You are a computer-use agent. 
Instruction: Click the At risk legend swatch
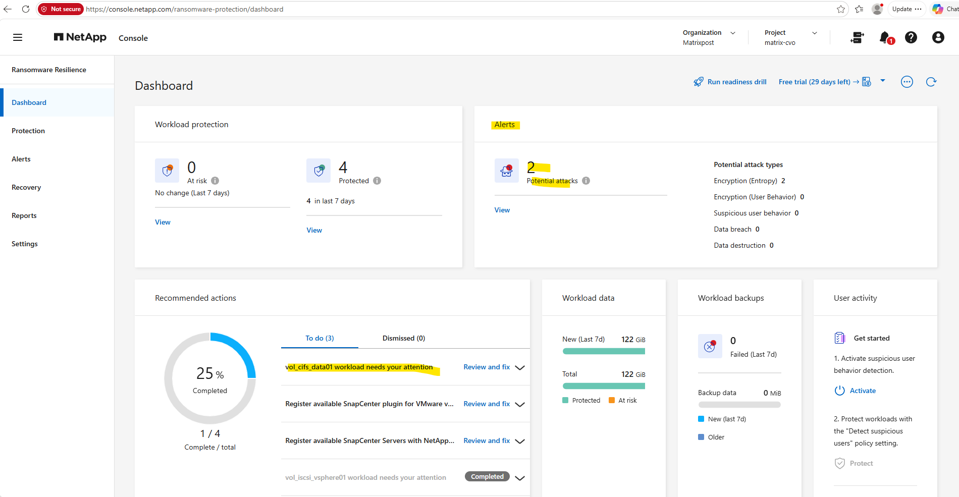point(612,400)
